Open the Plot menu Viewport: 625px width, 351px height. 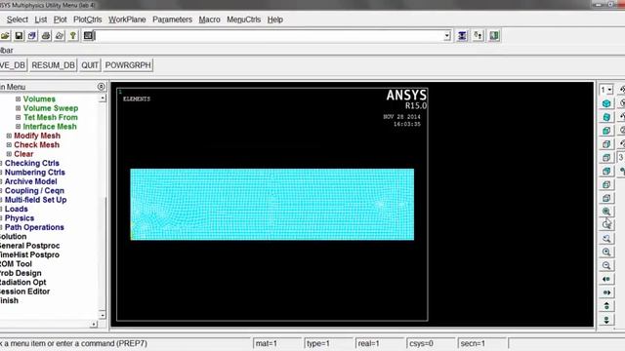[x=61, y=19]
